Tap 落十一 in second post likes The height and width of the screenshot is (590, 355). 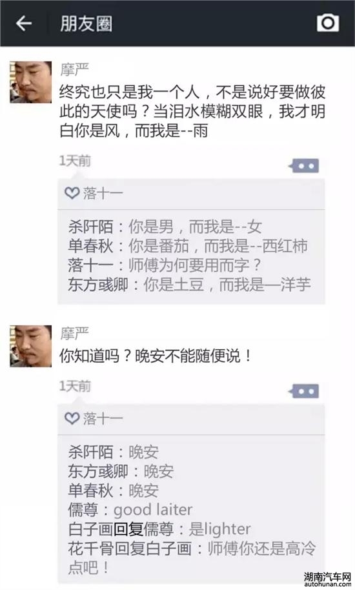click(103, 418)
